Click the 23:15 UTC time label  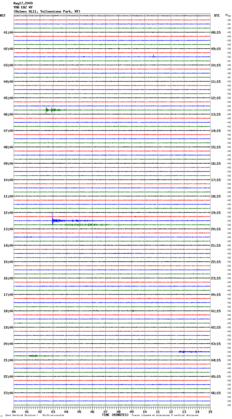tap(216, 278)
